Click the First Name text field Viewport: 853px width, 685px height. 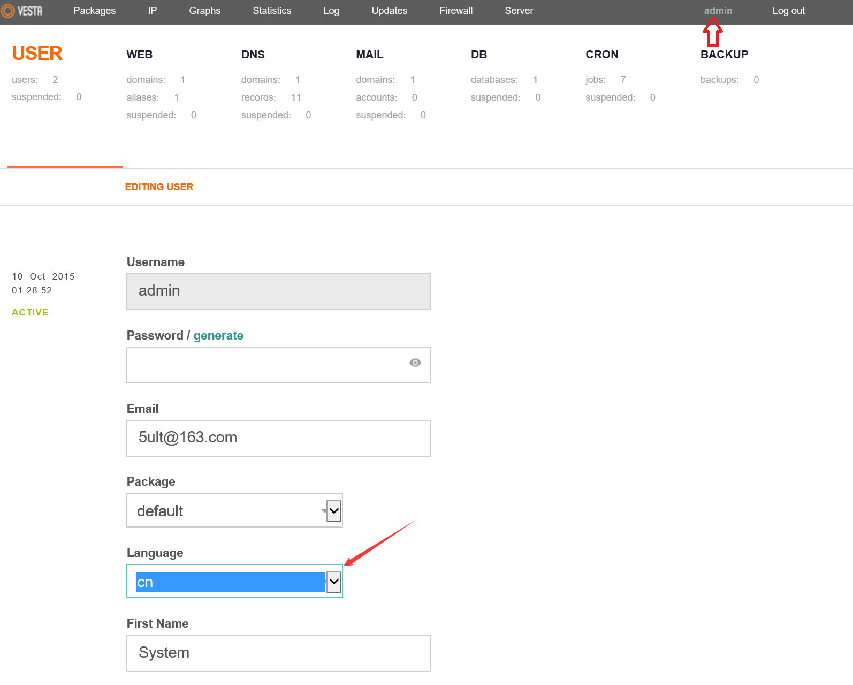[x=278, y=653]
